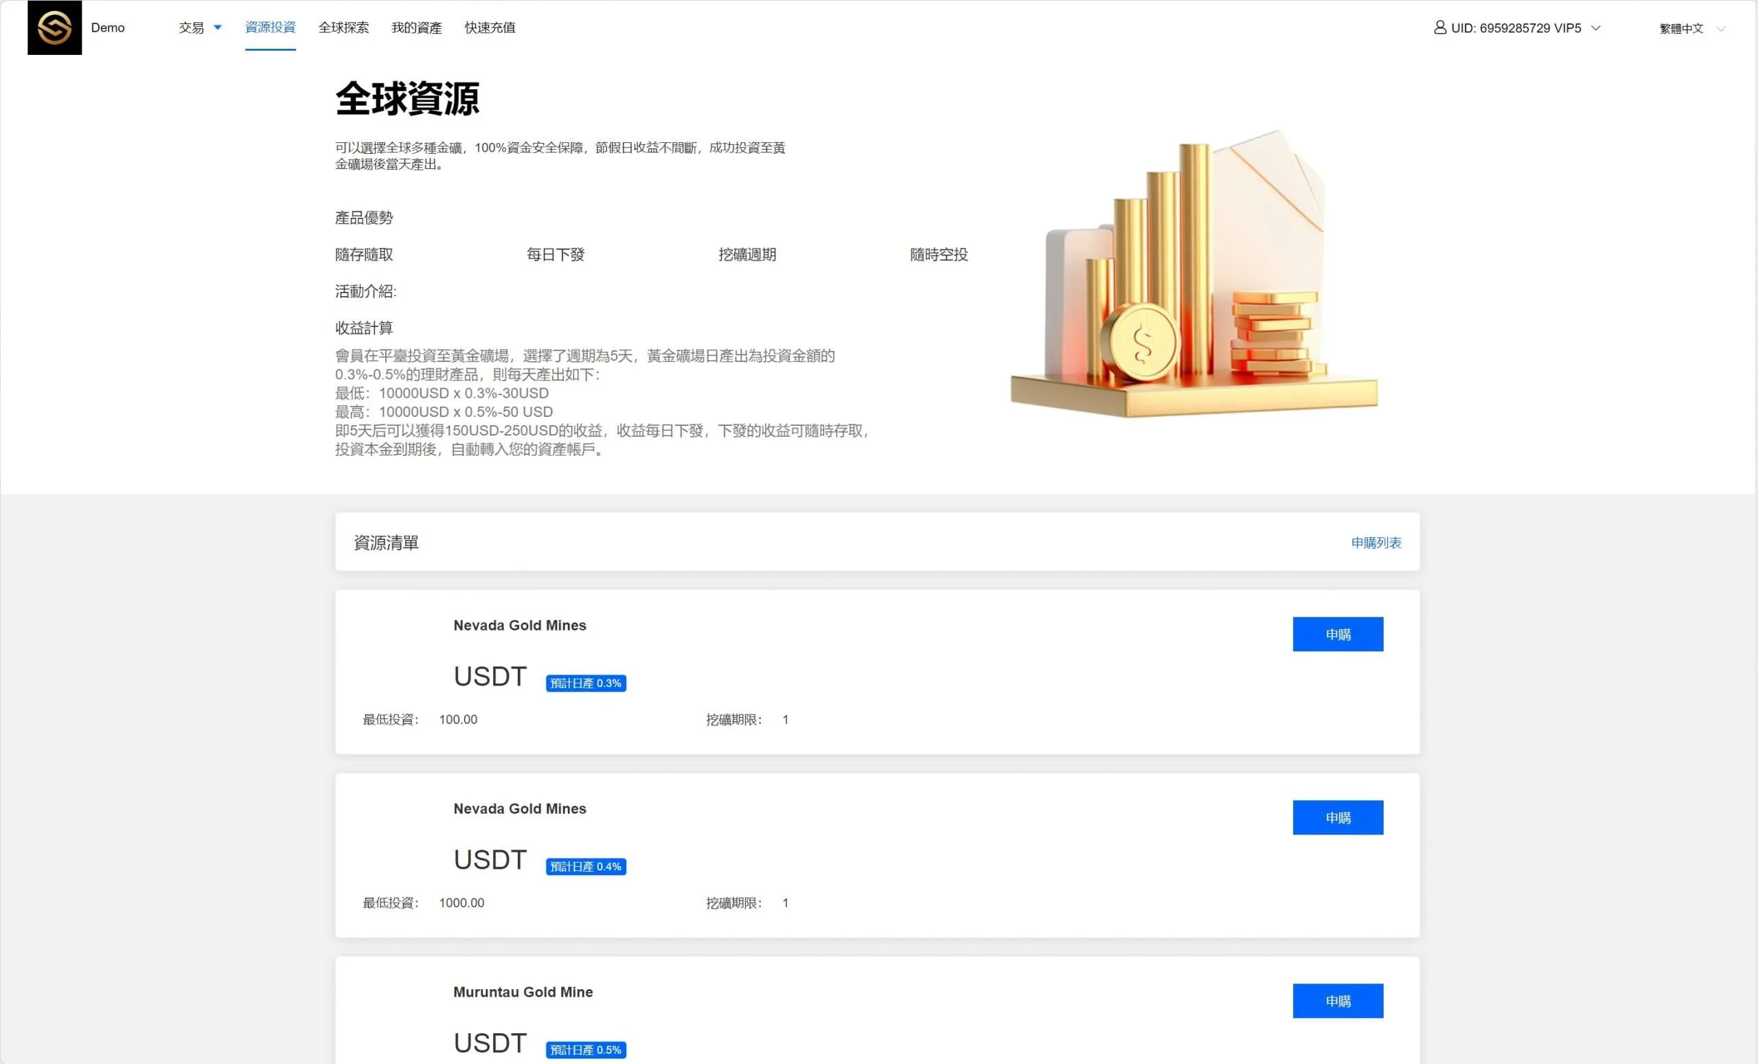
Task: Click the gold coins chart illustration
Action: (1193, 275)
